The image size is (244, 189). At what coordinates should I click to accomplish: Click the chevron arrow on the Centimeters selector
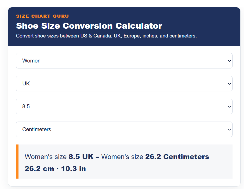coord(229,129)
